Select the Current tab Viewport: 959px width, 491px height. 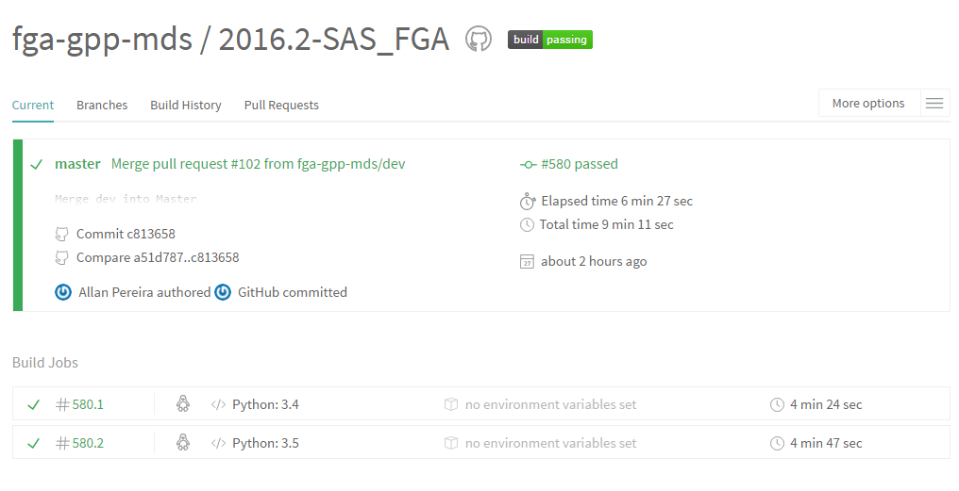[33, 106]
